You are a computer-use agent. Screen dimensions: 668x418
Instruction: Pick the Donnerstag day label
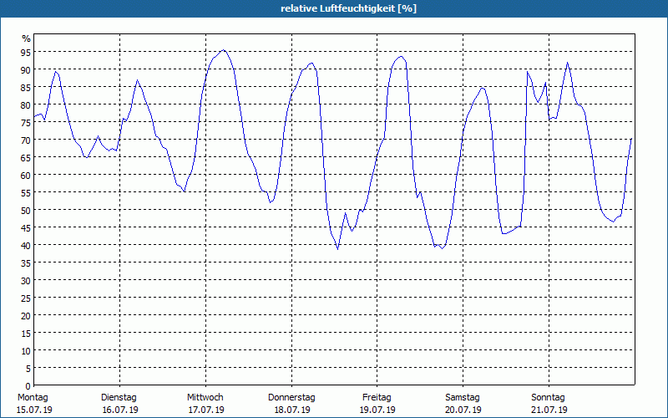tap(291, 397)
